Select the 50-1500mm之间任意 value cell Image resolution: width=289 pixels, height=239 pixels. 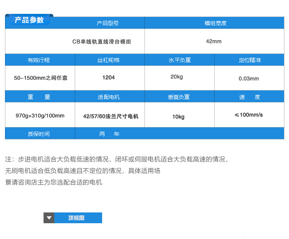[40, 78]
